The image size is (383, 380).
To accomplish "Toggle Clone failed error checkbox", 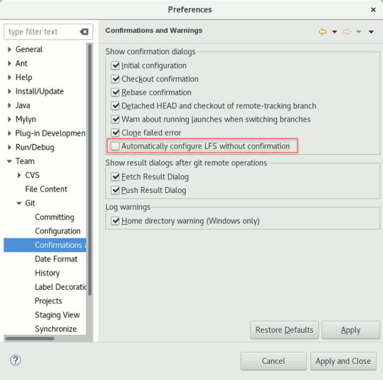I will click(115, 133).
